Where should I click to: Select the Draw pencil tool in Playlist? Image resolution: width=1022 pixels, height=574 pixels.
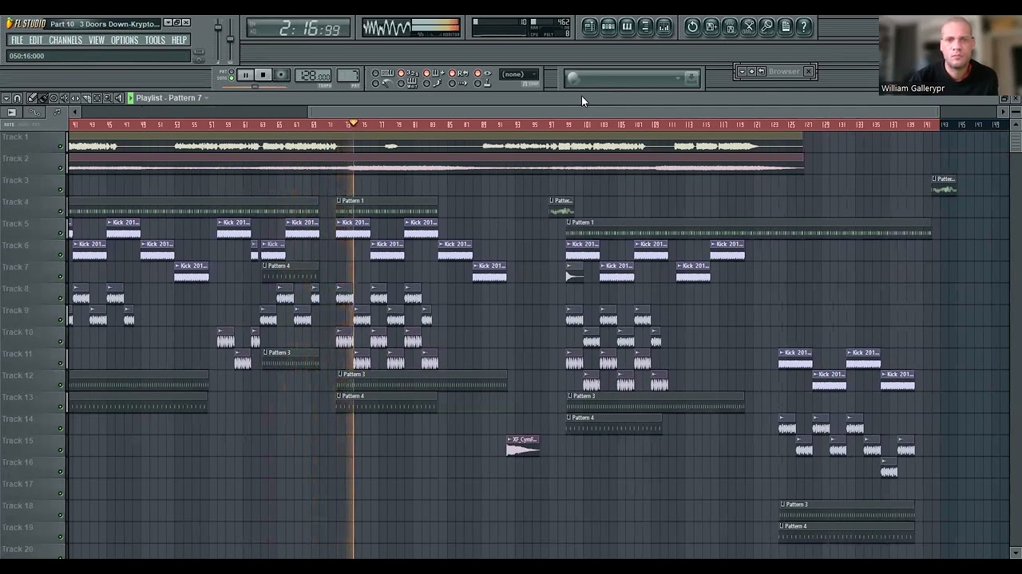[x=32, y=98]
